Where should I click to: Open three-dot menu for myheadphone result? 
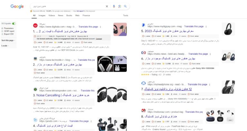click(209, 85)
